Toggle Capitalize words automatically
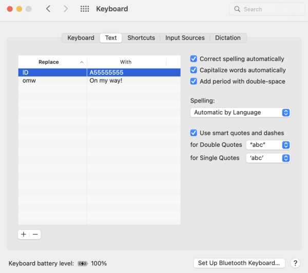The image size is (308, 273). (x=194, y=70)
